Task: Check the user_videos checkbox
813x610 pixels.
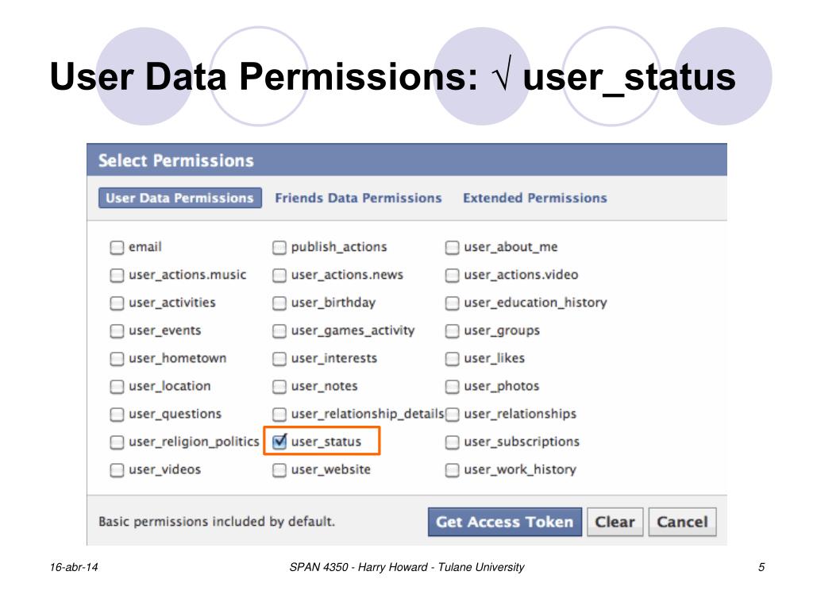Action: click(x=117, y=469)
